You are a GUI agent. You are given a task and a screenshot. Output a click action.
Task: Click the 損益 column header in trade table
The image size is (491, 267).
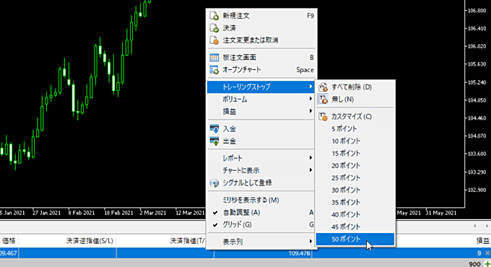coord(482,241)
